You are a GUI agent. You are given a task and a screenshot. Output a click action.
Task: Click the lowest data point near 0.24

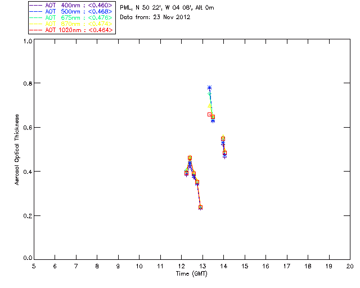coord(200,208)
